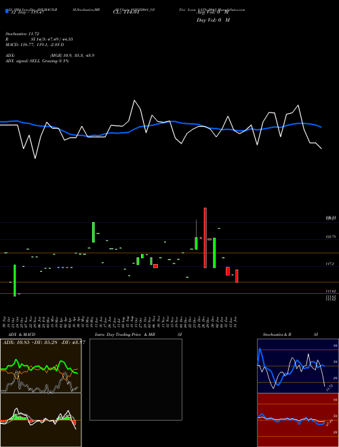Screen dimensions: 339x447
Task: Click 'Intra Day Trading Price & MR' title
Action: (125, 335)
